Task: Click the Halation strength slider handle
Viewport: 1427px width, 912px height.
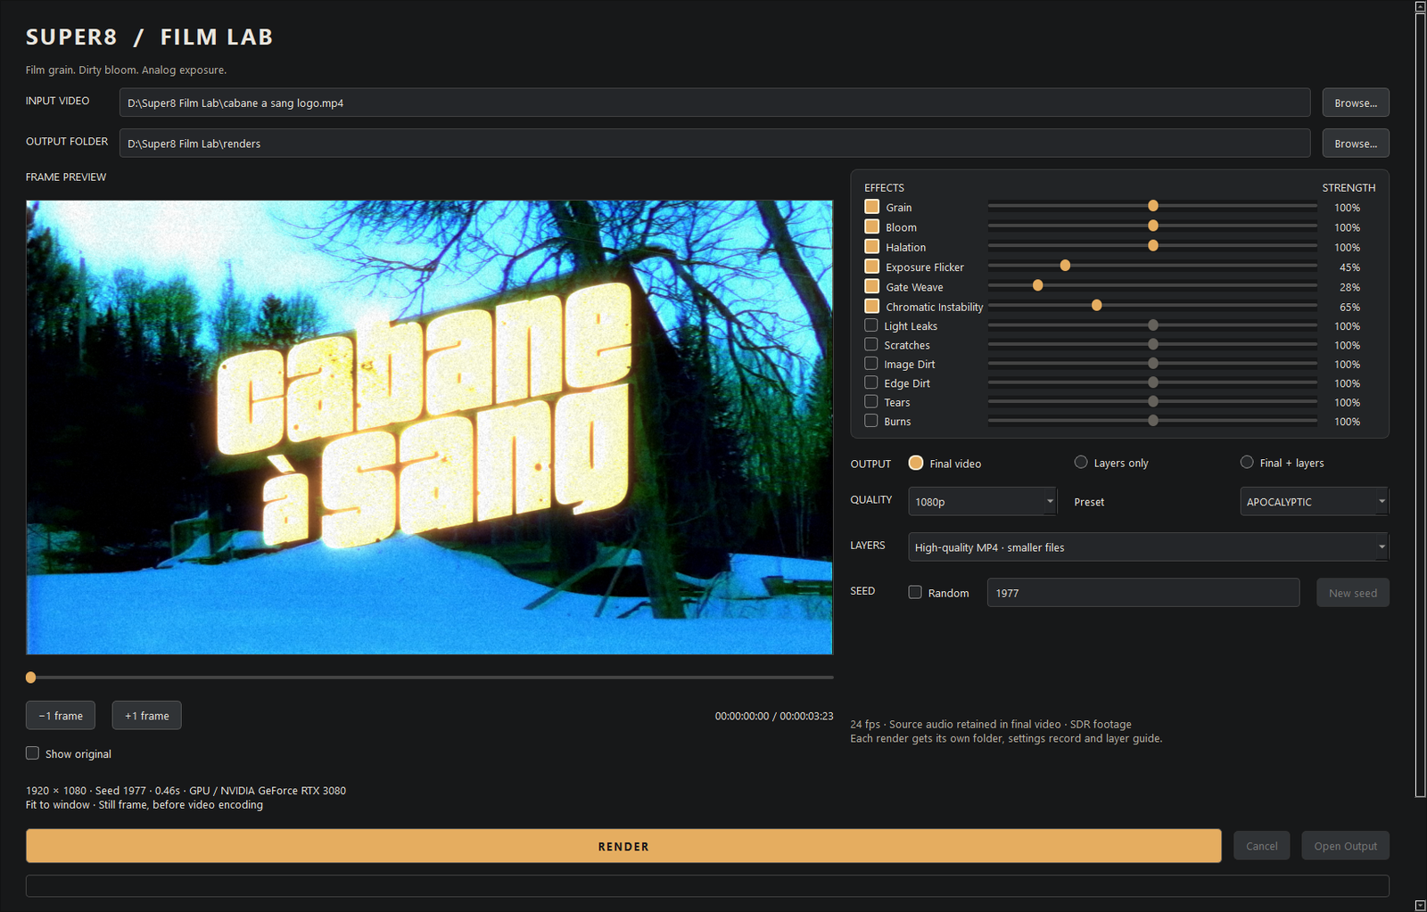Action: pos(1153,245)
